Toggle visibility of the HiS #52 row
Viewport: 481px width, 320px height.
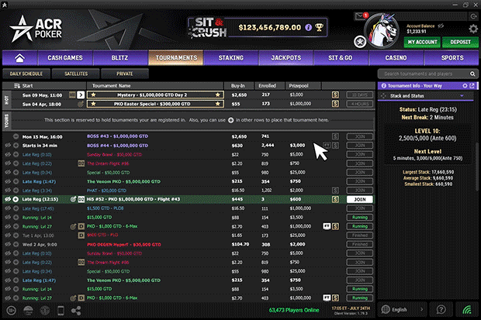point(8,199)
